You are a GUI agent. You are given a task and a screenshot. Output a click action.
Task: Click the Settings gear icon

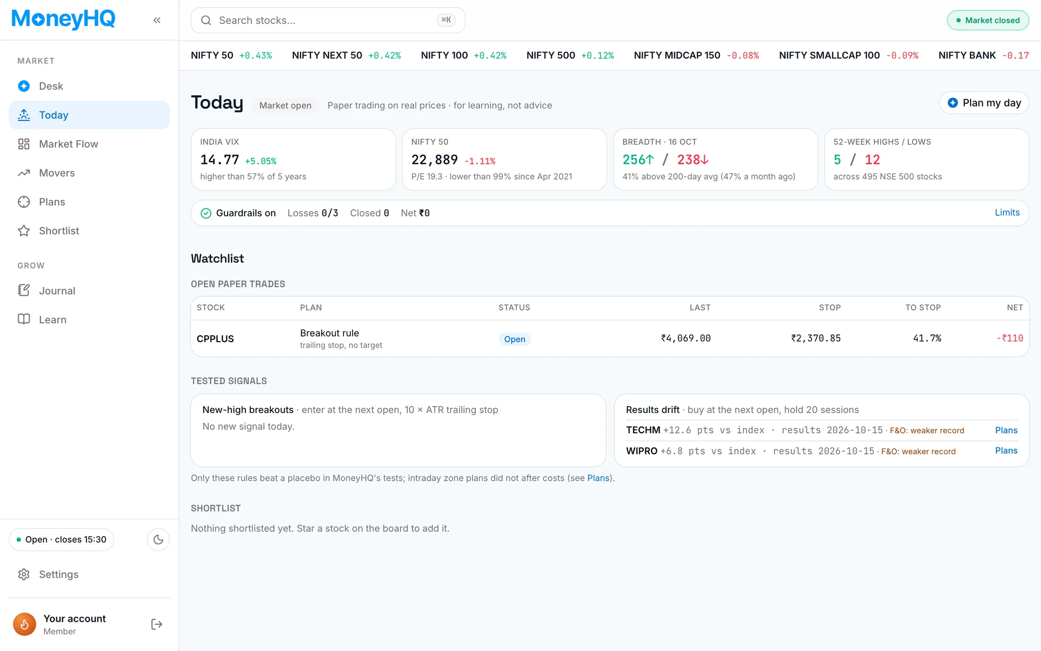pyautogui.click(x=24, y=574)
